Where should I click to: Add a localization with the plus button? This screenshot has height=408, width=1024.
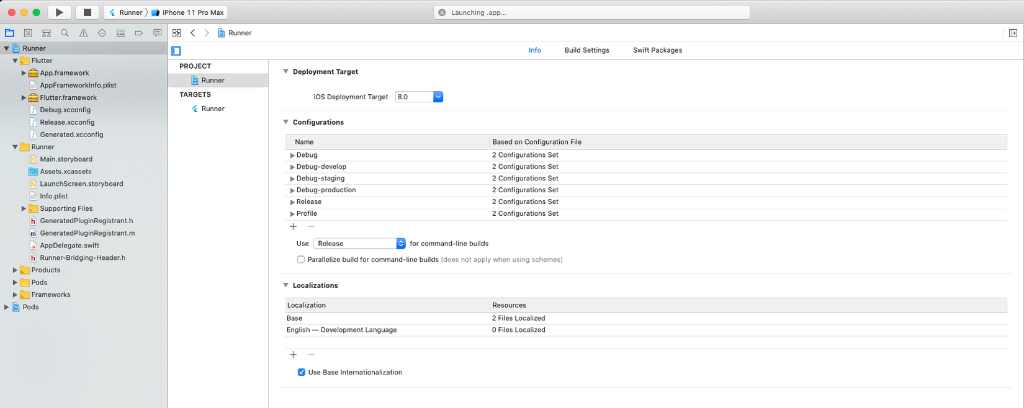click(294, 355)
